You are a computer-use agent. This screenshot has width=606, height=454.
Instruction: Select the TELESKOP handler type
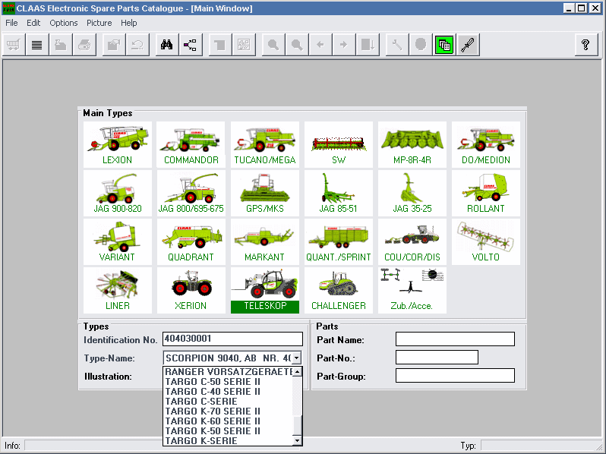pos(265,291)
